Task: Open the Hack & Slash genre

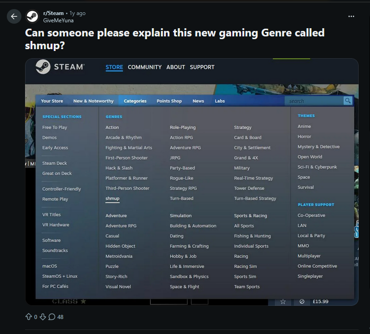Action: 119,168
